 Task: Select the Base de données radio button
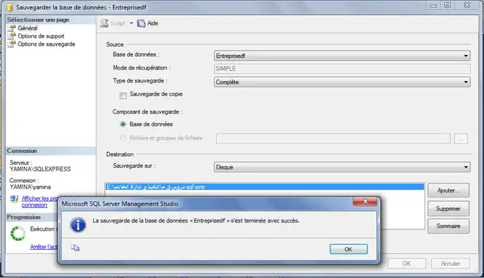coord(123,124)
